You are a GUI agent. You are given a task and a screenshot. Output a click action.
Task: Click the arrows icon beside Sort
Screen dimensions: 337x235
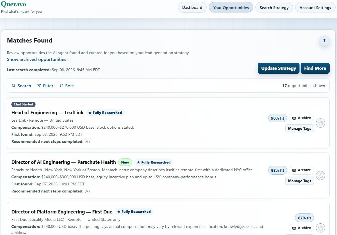click(61, 86)
